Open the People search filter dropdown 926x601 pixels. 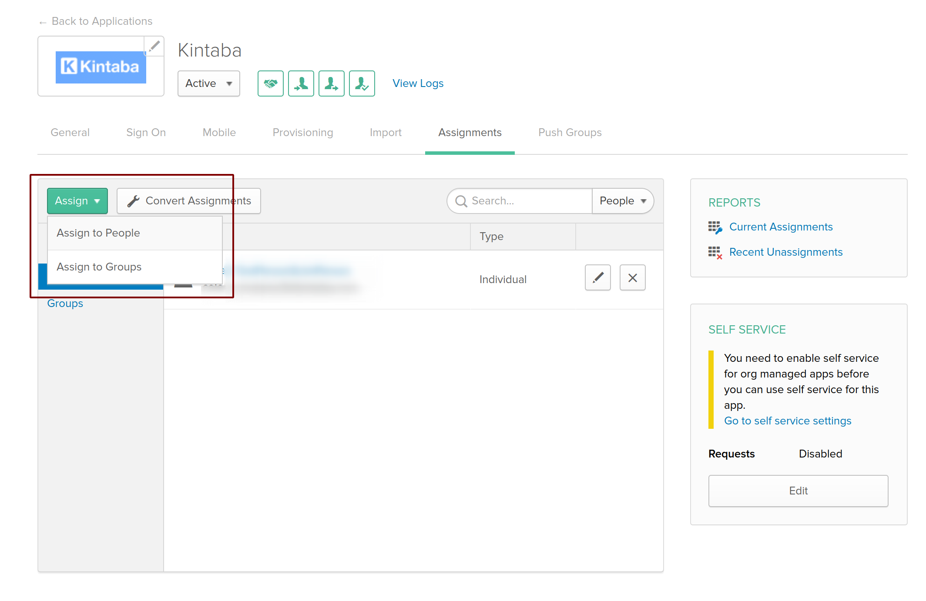(622, 201)
